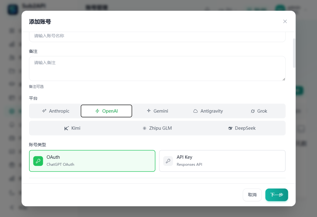The height and width of the screenshot is (217, 317).
Task: Close the 添加账号 dialog with X
Action: click(x=285, y=21)
